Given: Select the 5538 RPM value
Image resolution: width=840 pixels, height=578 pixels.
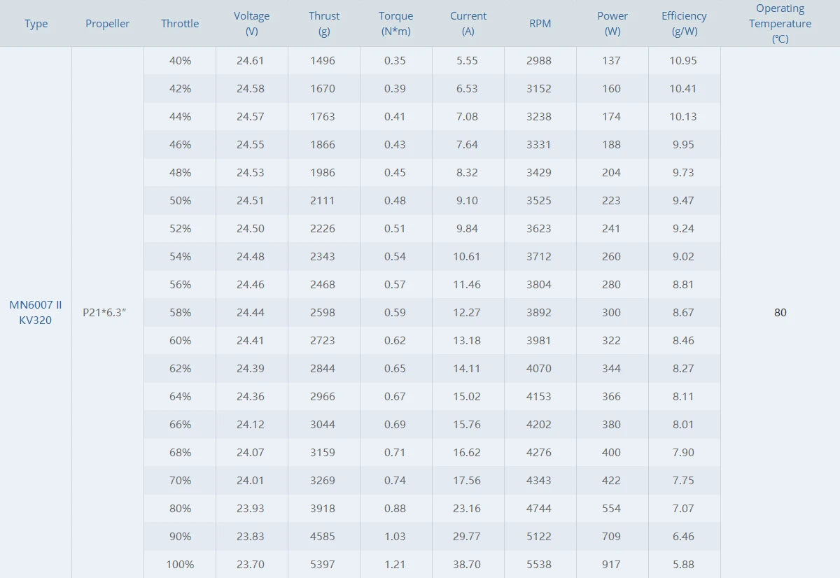Looking at the screenshot, I should coord(538,564).
